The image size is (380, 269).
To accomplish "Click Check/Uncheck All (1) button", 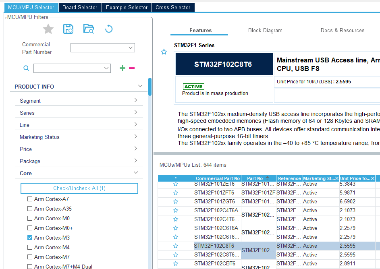I will pos(79,188).
